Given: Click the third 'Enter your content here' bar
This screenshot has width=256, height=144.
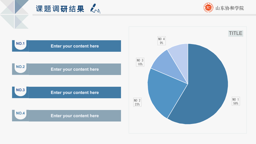Looking at the screenshot, I should tap(75, 92).
